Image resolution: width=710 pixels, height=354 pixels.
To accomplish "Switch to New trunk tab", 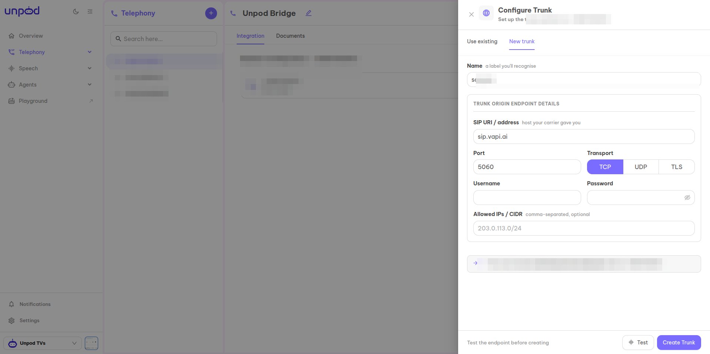I will pos(522,41).
